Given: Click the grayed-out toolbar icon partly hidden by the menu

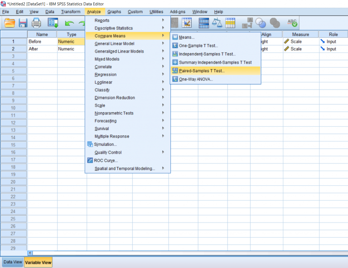Looking at the screenshot, I should tap(174, 23).
